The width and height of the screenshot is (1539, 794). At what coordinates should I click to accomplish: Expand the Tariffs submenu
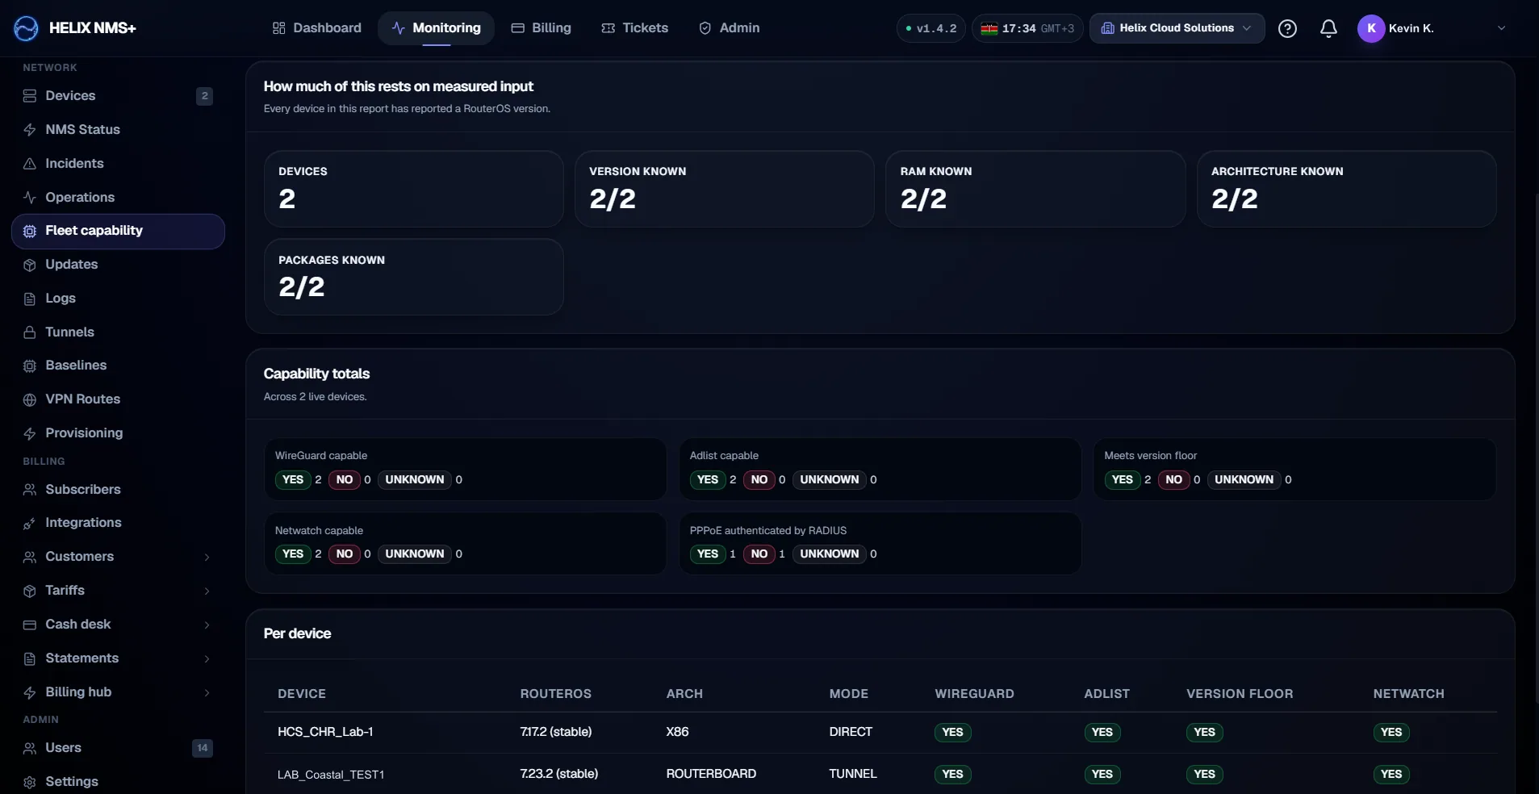tap(207, 591)
